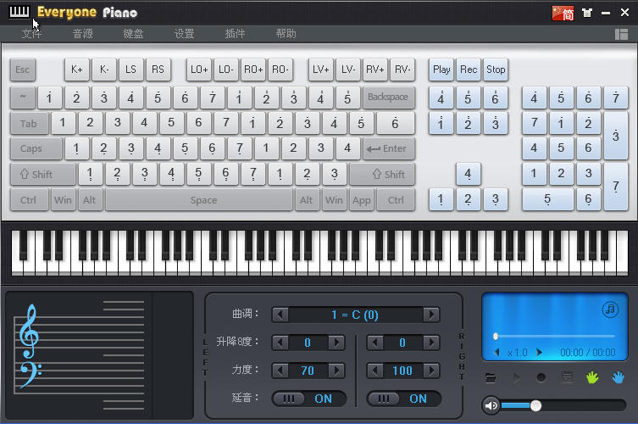The image size is (638, 424).
Task: Click the RV+ key
Action: (375, 70)
